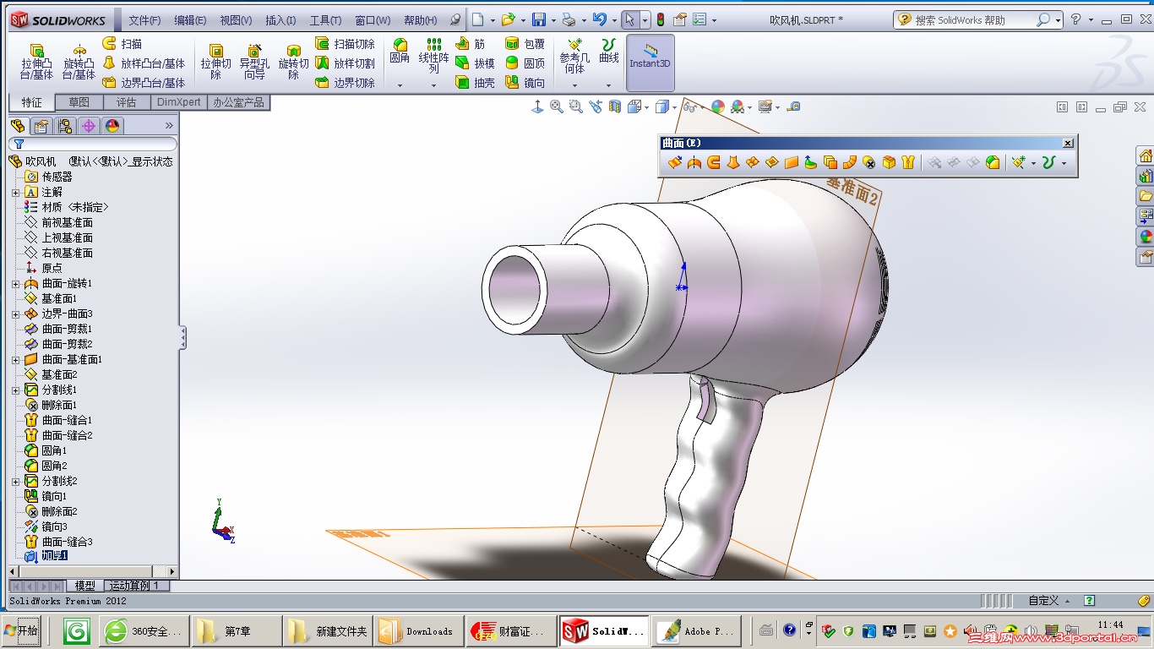Click the fillet icon in the 曲面 toolbar
Viewport: 1154px width, 649px height.
993,162
